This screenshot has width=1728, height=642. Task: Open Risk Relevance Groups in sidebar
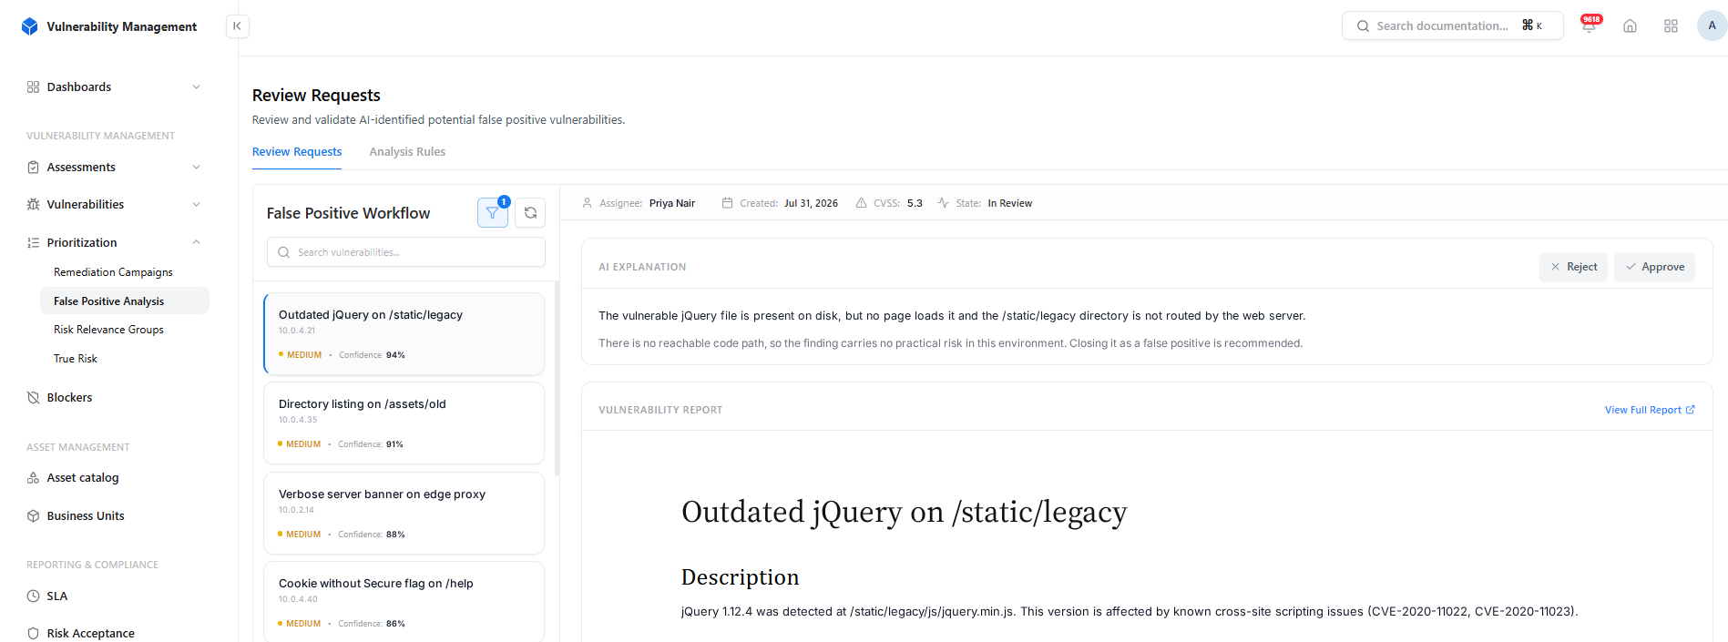[x=108, y=330]
